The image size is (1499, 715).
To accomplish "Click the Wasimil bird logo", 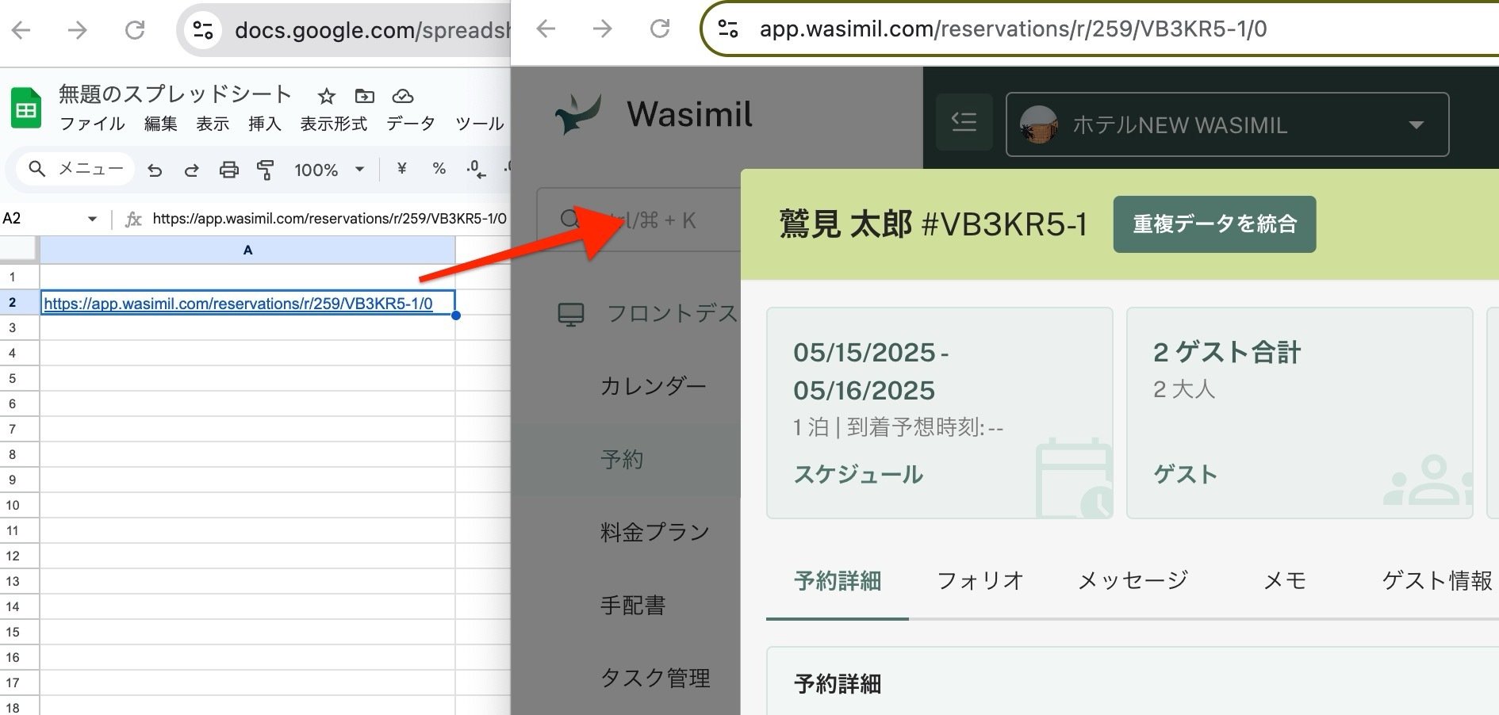I will click(x=578, y=114).
